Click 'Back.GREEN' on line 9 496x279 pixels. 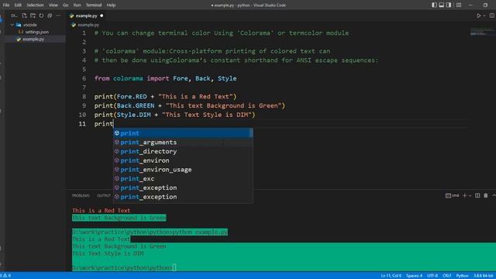136,105
